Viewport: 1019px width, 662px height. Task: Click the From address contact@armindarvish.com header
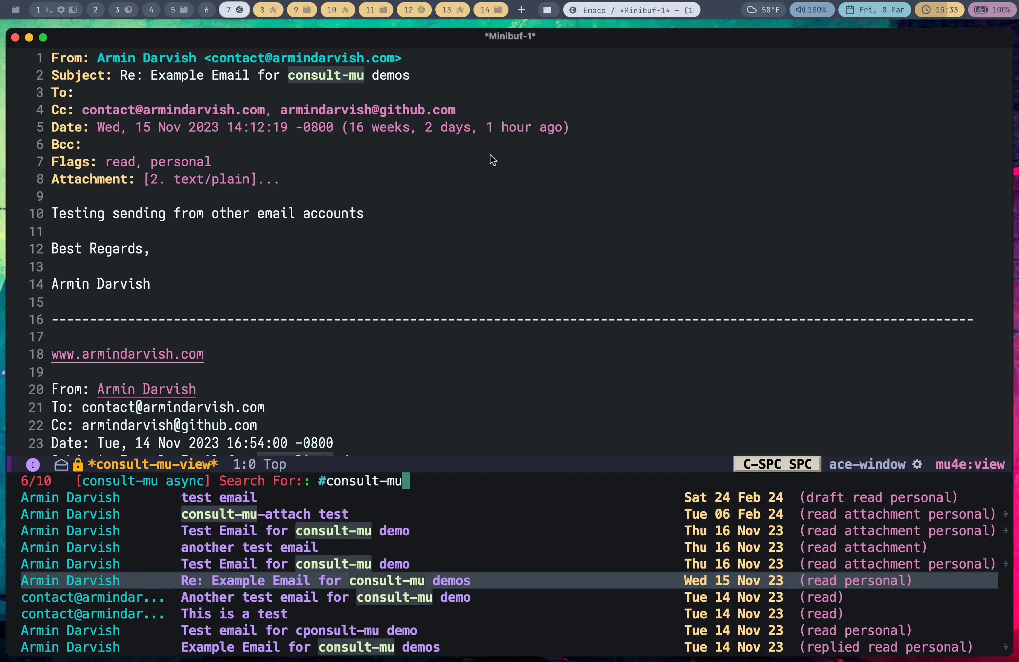303,58
